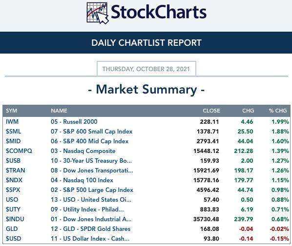Image resolution: width=292 pixels, height=246 pixels.
Task: Click the Daily ChartList Report banner
Action: 146,42
